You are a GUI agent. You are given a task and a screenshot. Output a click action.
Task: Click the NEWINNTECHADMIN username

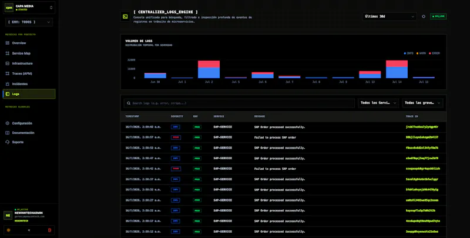click(x=28, y=213)
